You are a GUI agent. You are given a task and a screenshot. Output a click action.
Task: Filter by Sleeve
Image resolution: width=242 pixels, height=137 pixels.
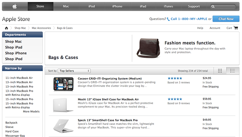(x=9, y=127)
